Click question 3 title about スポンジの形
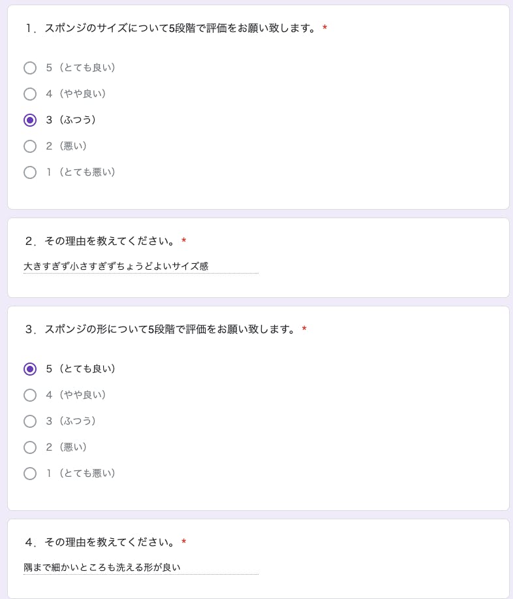513x599 pixels. pos(161,330)
